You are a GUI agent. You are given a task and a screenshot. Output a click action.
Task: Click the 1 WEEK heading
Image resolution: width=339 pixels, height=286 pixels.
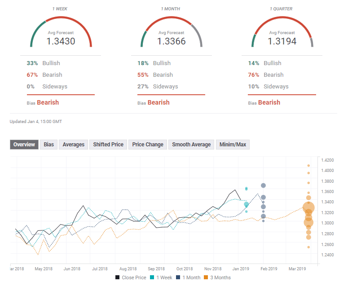pyautogui.click(x=60, y=9)
